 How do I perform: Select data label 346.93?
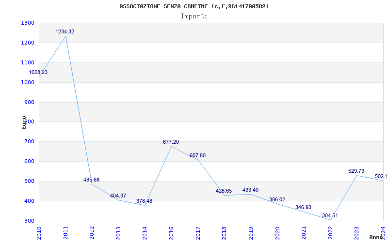coord(304,207)
